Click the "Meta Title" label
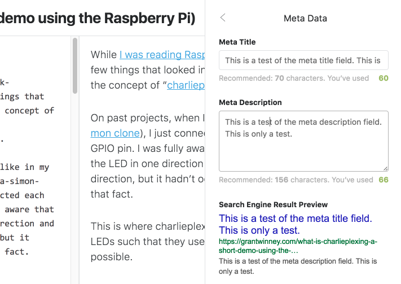 [x=237, y=42]
